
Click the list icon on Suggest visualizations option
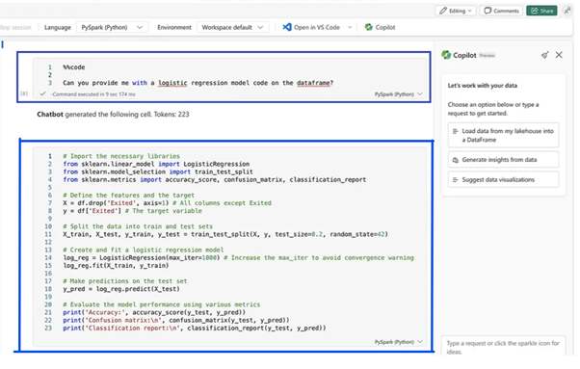(455, 180)
